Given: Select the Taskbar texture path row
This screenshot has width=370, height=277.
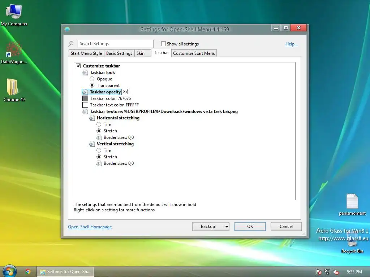Looking at the screenshot, I should click(x=164, y=111).
